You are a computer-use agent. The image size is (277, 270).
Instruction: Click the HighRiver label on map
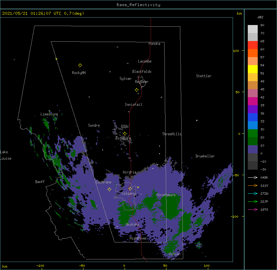coord(138,238)
